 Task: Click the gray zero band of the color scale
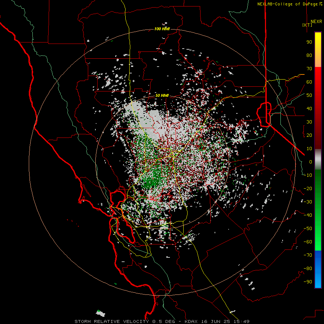click(318, 159)
